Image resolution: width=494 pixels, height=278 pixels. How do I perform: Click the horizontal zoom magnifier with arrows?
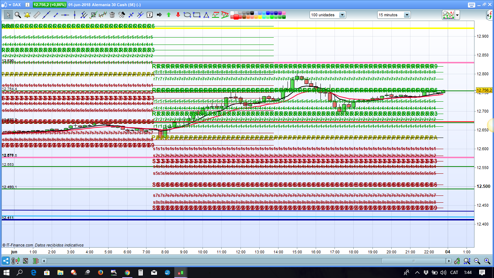coord(467,261)
